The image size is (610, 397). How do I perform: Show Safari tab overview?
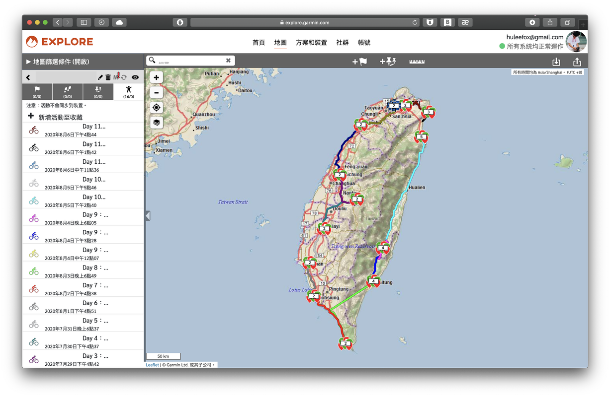coord(567,22)
